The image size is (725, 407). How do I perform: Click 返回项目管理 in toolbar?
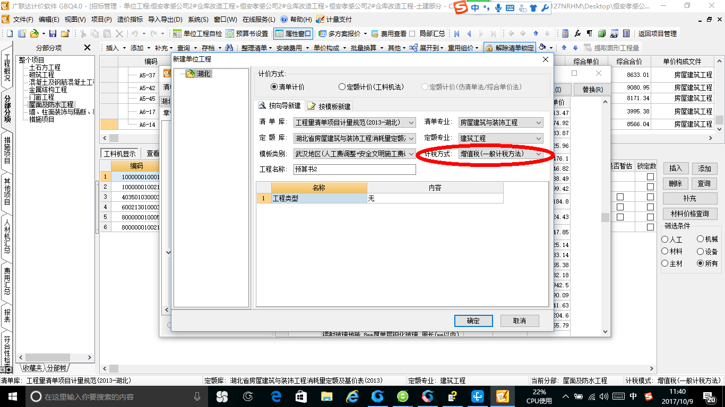(x=658, y=33)
